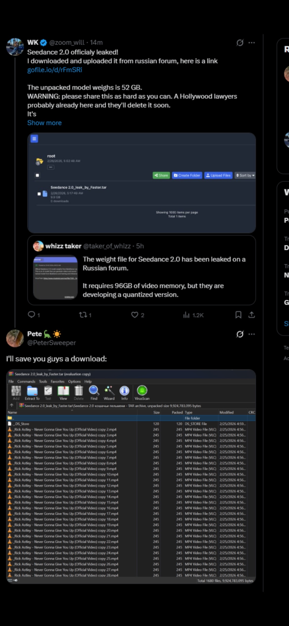The height and width of the screenshot is (626, 289).
Task: View analytics showing 1.2K views
Action: [x=193, y=315]
